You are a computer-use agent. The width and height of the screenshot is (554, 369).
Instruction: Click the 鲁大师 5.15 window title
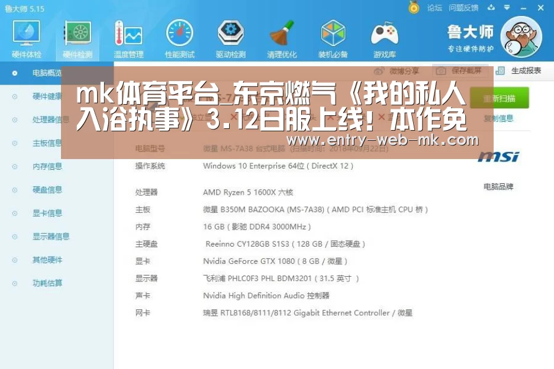pos(24,8)
